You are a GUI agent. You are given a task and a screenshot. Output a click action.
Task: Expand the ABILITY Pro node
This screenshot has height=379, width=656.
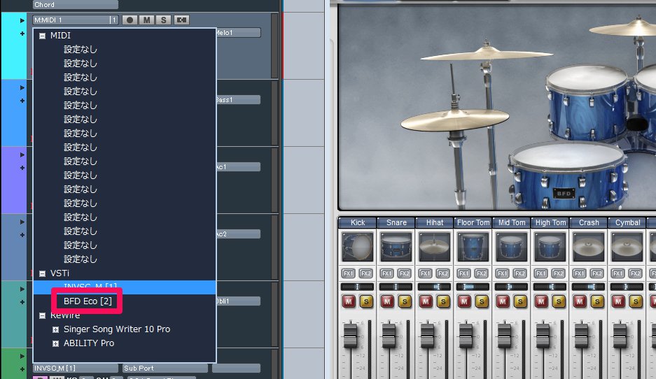coord(55,343)
